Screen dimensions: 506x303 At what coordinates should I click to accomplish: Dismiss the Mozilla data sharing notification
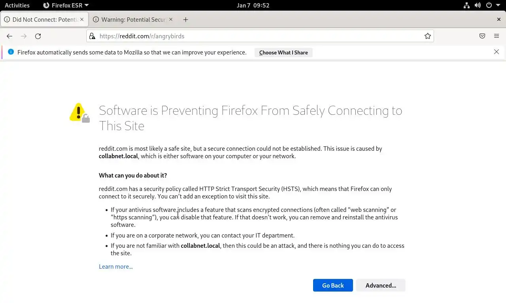pyautogui.click(x=497, y=52)
